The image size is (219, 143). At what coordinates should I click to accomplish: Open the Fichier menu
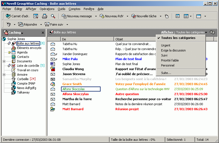click(7, 9)
